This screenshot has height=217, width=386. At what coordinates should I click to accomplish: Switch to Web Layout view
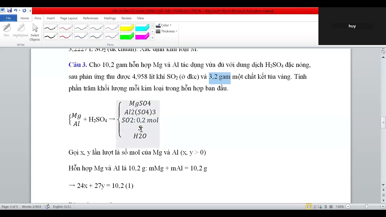(x=320, y=206)
